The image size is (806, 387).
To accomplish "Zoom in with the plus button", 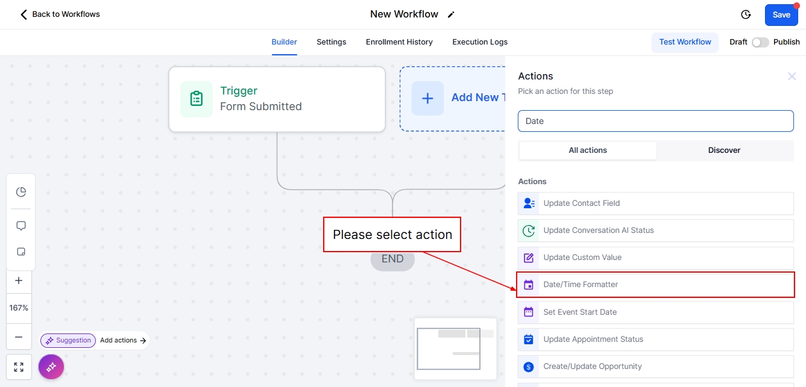I will (x=19, y=280).
